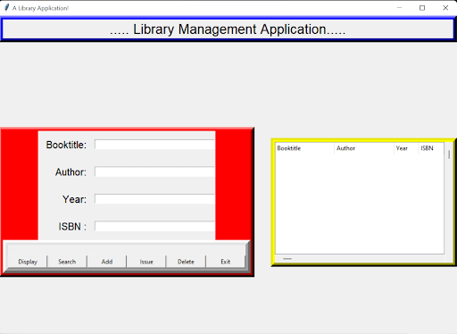Click the Booktitle column header
Screen dimensions: 457x334
click(x=305, y=148)
